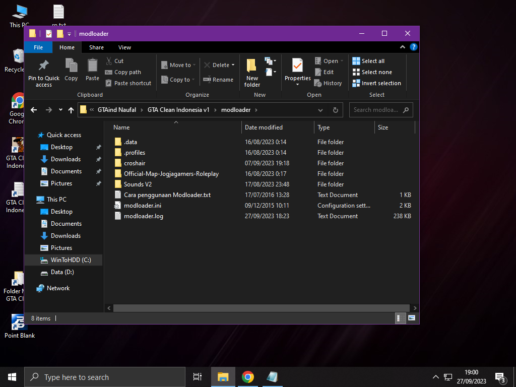Open Data (D:) drive
This screenshot has width=516, height=387.
tap(62, 272)
